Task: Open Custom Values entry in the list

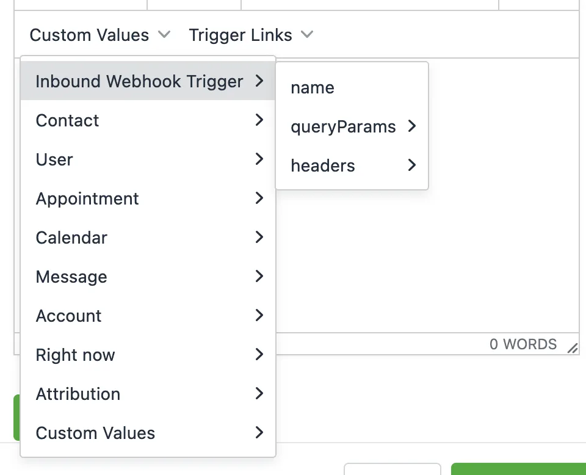Action: point(95,433)
